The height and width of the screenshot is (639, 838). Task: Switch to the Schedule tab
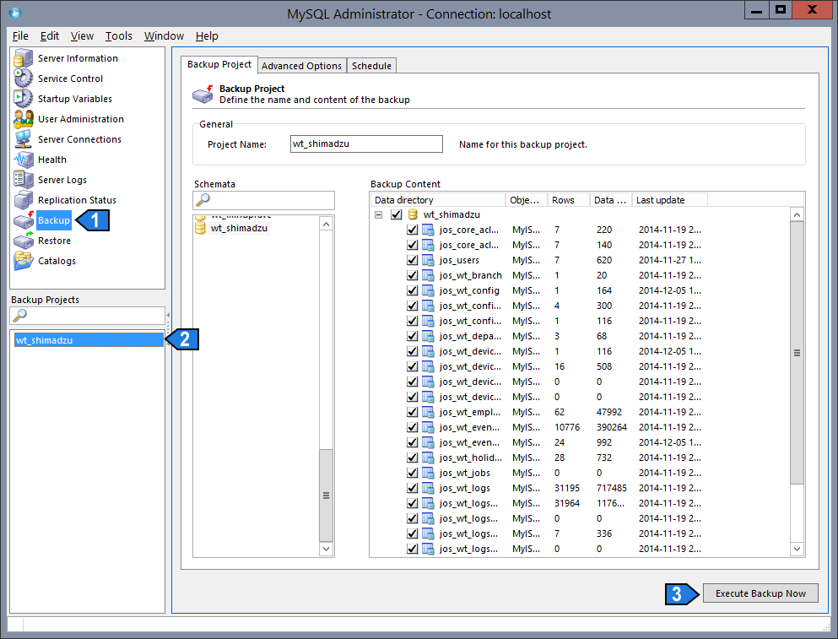371,66
